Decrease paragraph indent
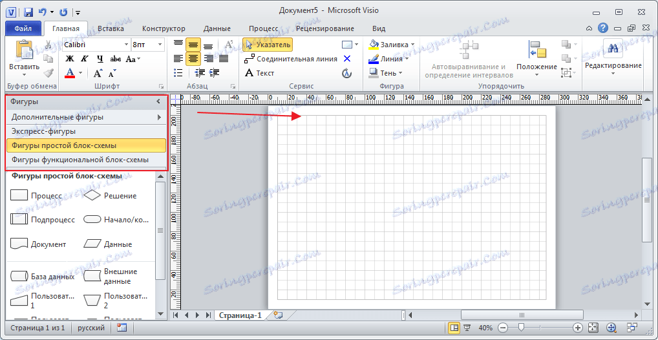This screenshot has height=340, width=658. [x=200, y=72]
